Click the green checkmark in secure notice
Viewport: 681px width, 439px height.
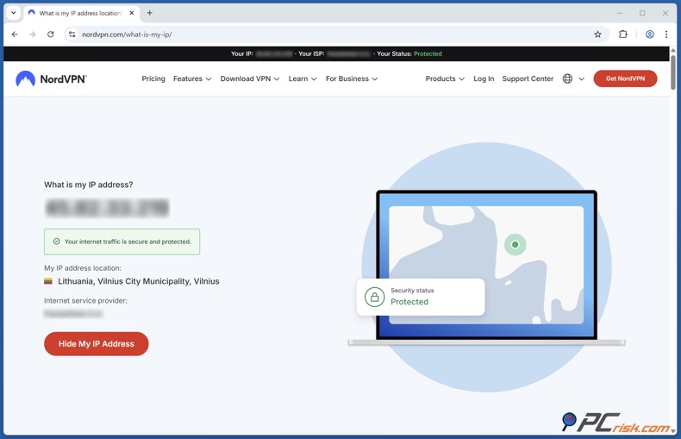(x=56, y=241)
